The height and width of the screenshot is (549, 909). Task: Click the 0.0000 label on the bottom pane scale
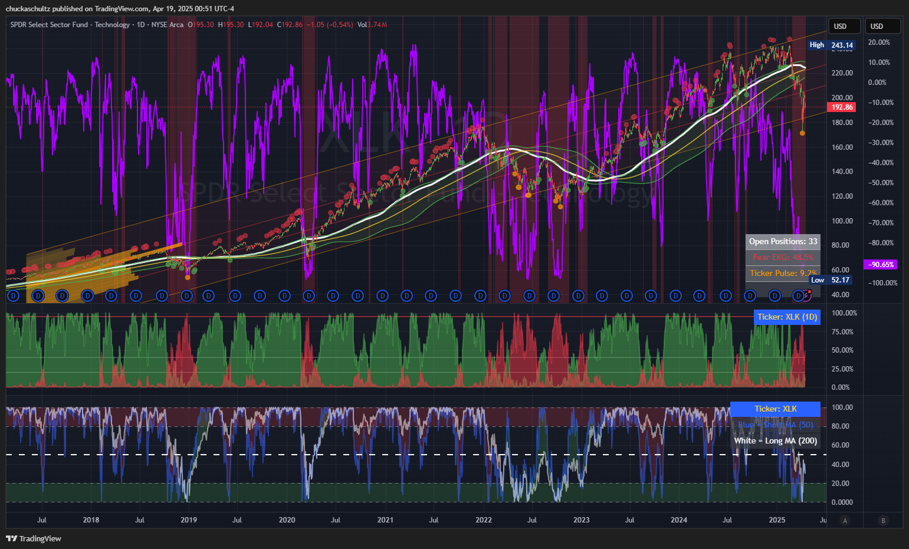(x=842, y=502)
